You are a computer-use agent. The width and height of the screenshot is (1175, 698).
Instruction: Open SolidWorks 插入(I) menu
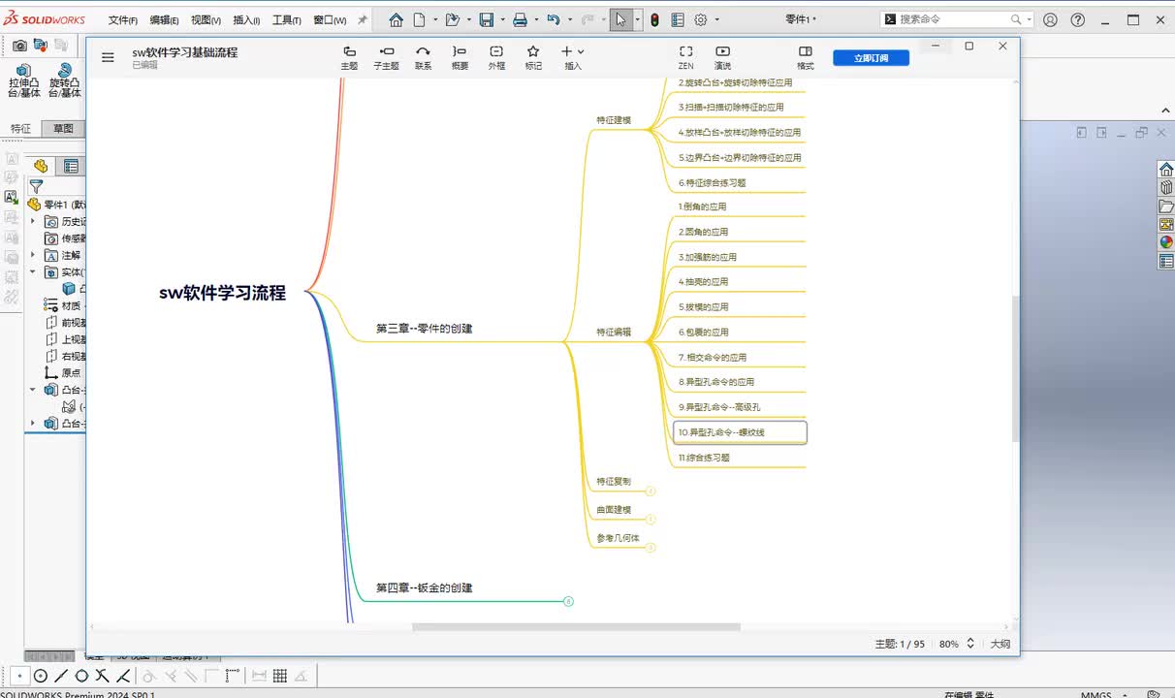click(x=246, y=19)
